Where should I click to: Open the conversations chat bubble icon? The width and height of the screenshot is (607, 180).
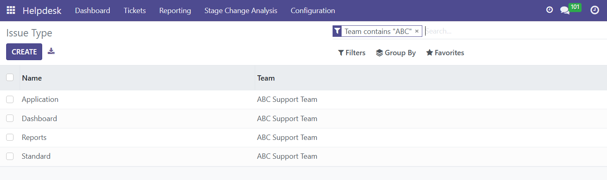[x=565, y=11]
